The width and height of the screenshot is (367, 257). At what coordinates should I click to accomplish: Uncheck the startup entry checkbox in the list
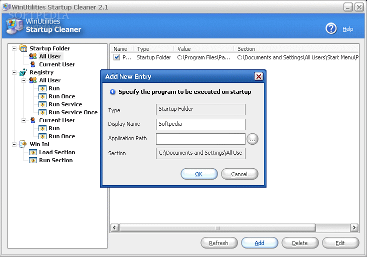click(x=116, y=57)
